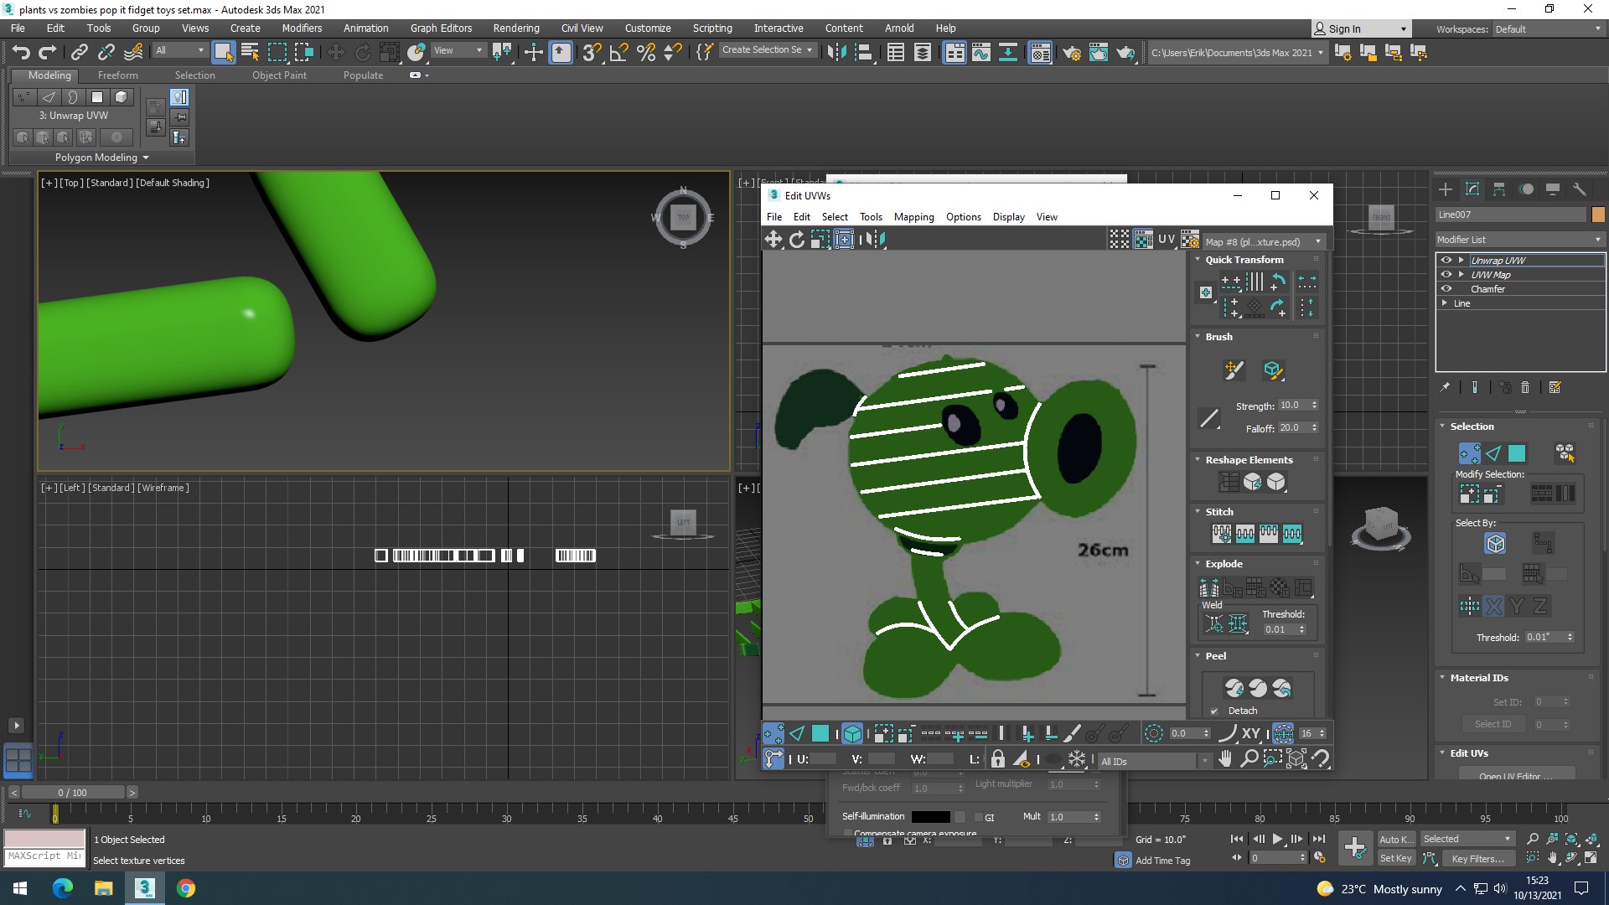
Task: Switch to the Freeform ribbon tab
Action: coord(117,75)
